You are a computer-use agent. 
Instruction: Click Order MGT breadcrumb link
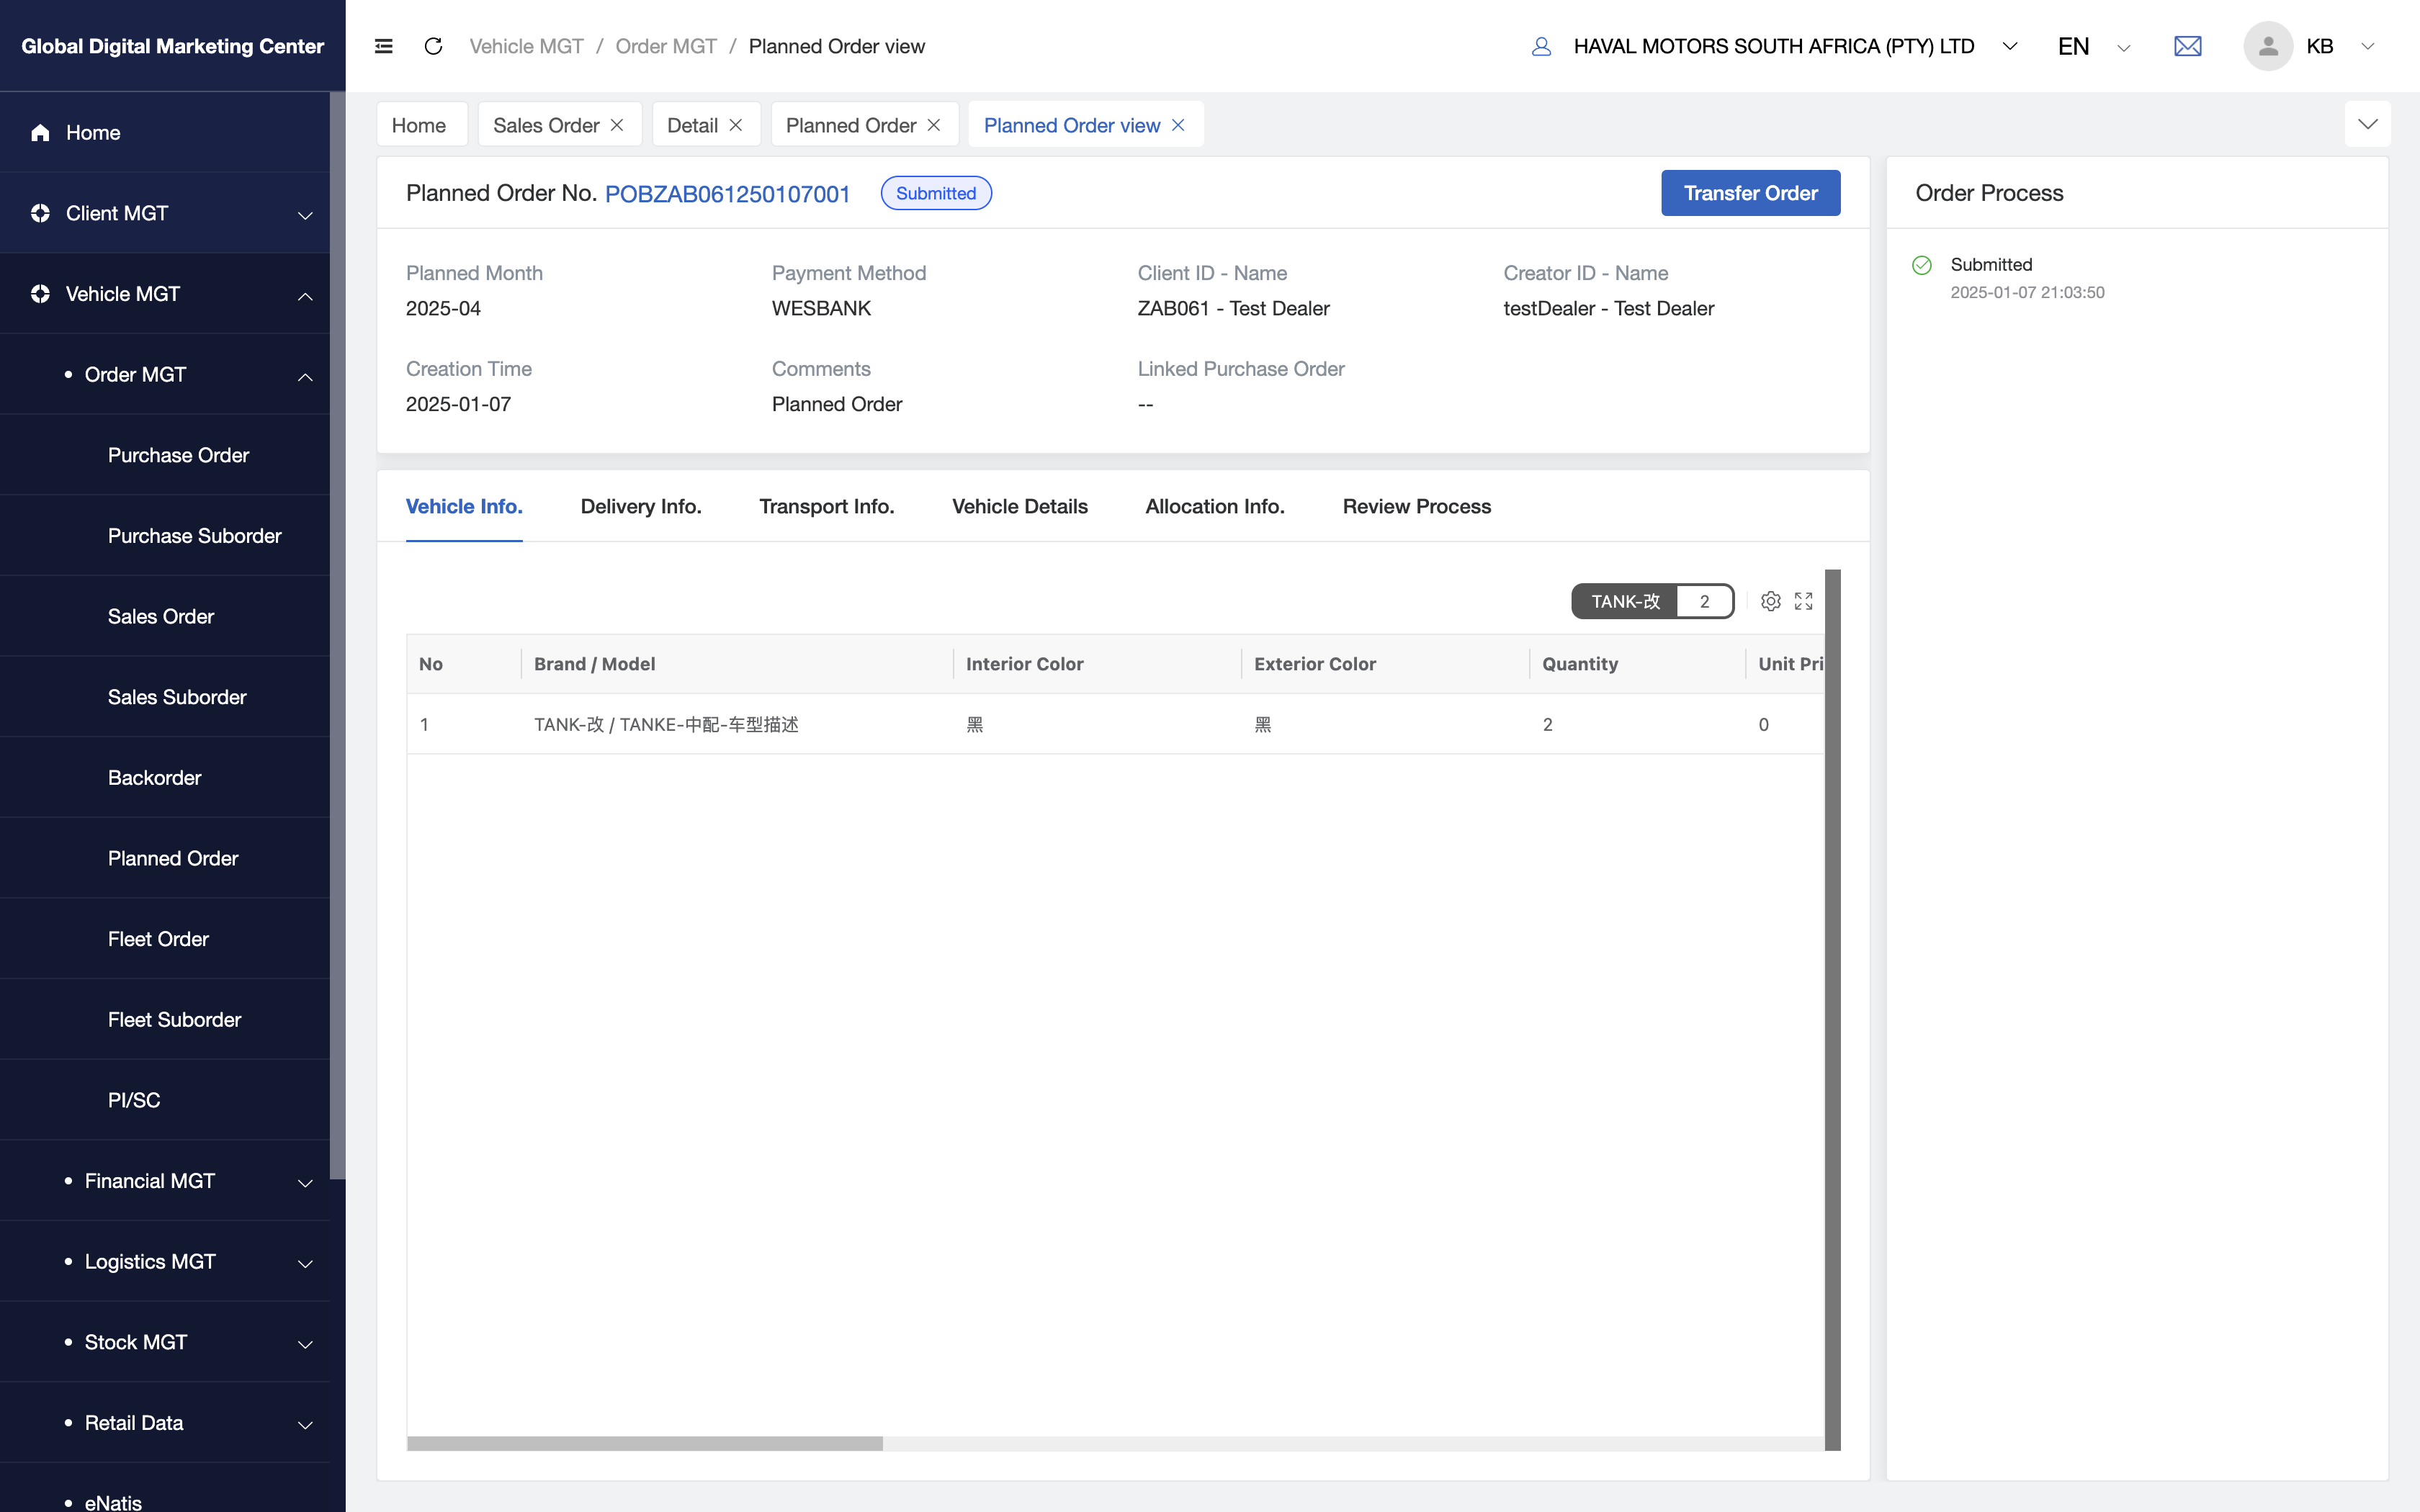(x=666, y=46)
